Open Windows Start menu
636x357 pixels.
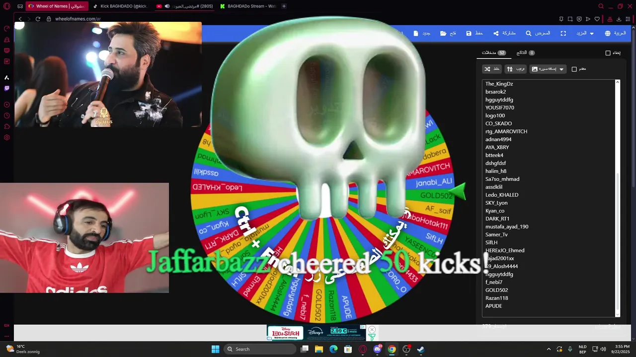click(x=215, y=349)
